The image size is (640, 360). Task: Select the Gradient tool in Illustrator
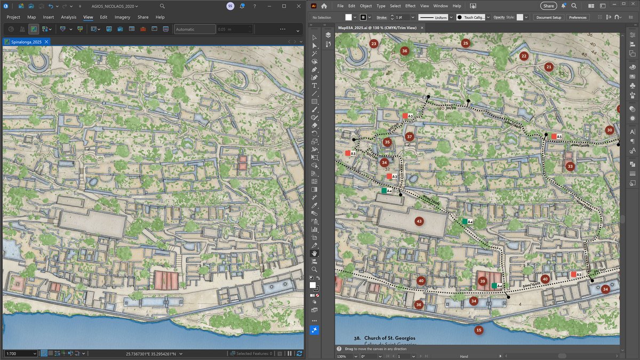pos(315,189)
